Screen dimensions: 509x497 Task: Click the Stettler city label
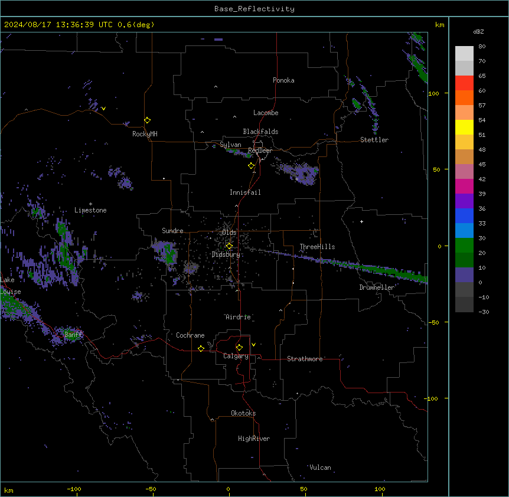pyautogui.click(x=374, y=140)
